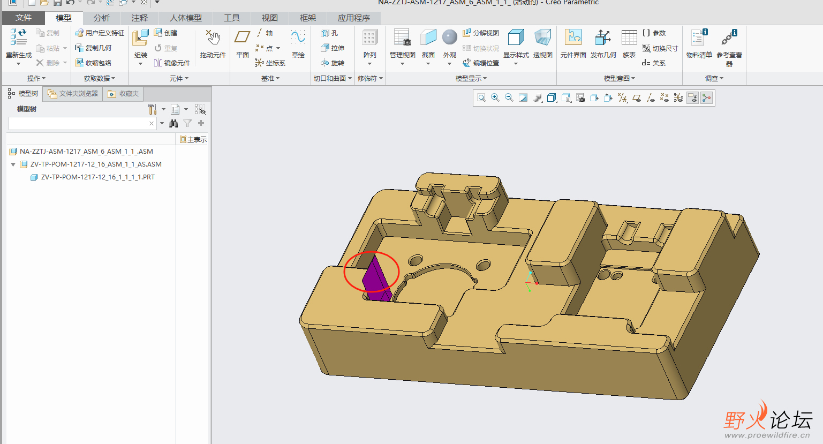Click 关系 relations button
This screenshot has height=444, width=823.
(654, 63)
